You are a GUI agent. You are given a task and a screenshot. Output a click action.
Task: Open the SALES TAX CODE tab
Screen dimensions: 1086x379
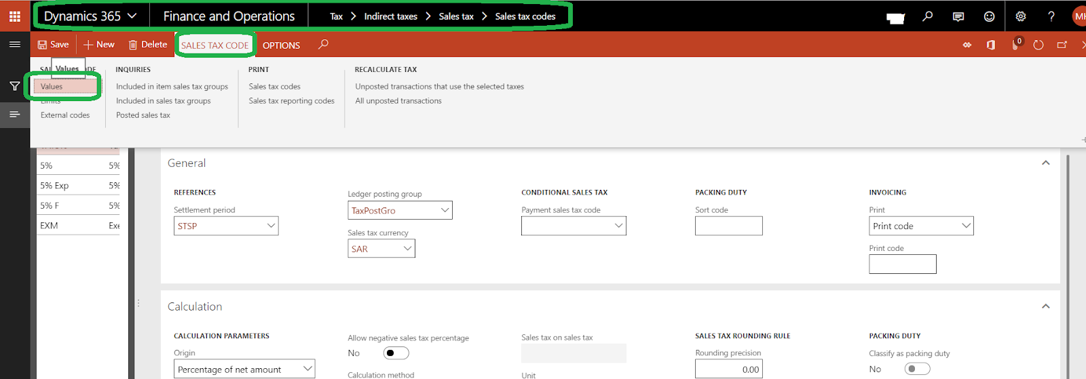(214, 45)
